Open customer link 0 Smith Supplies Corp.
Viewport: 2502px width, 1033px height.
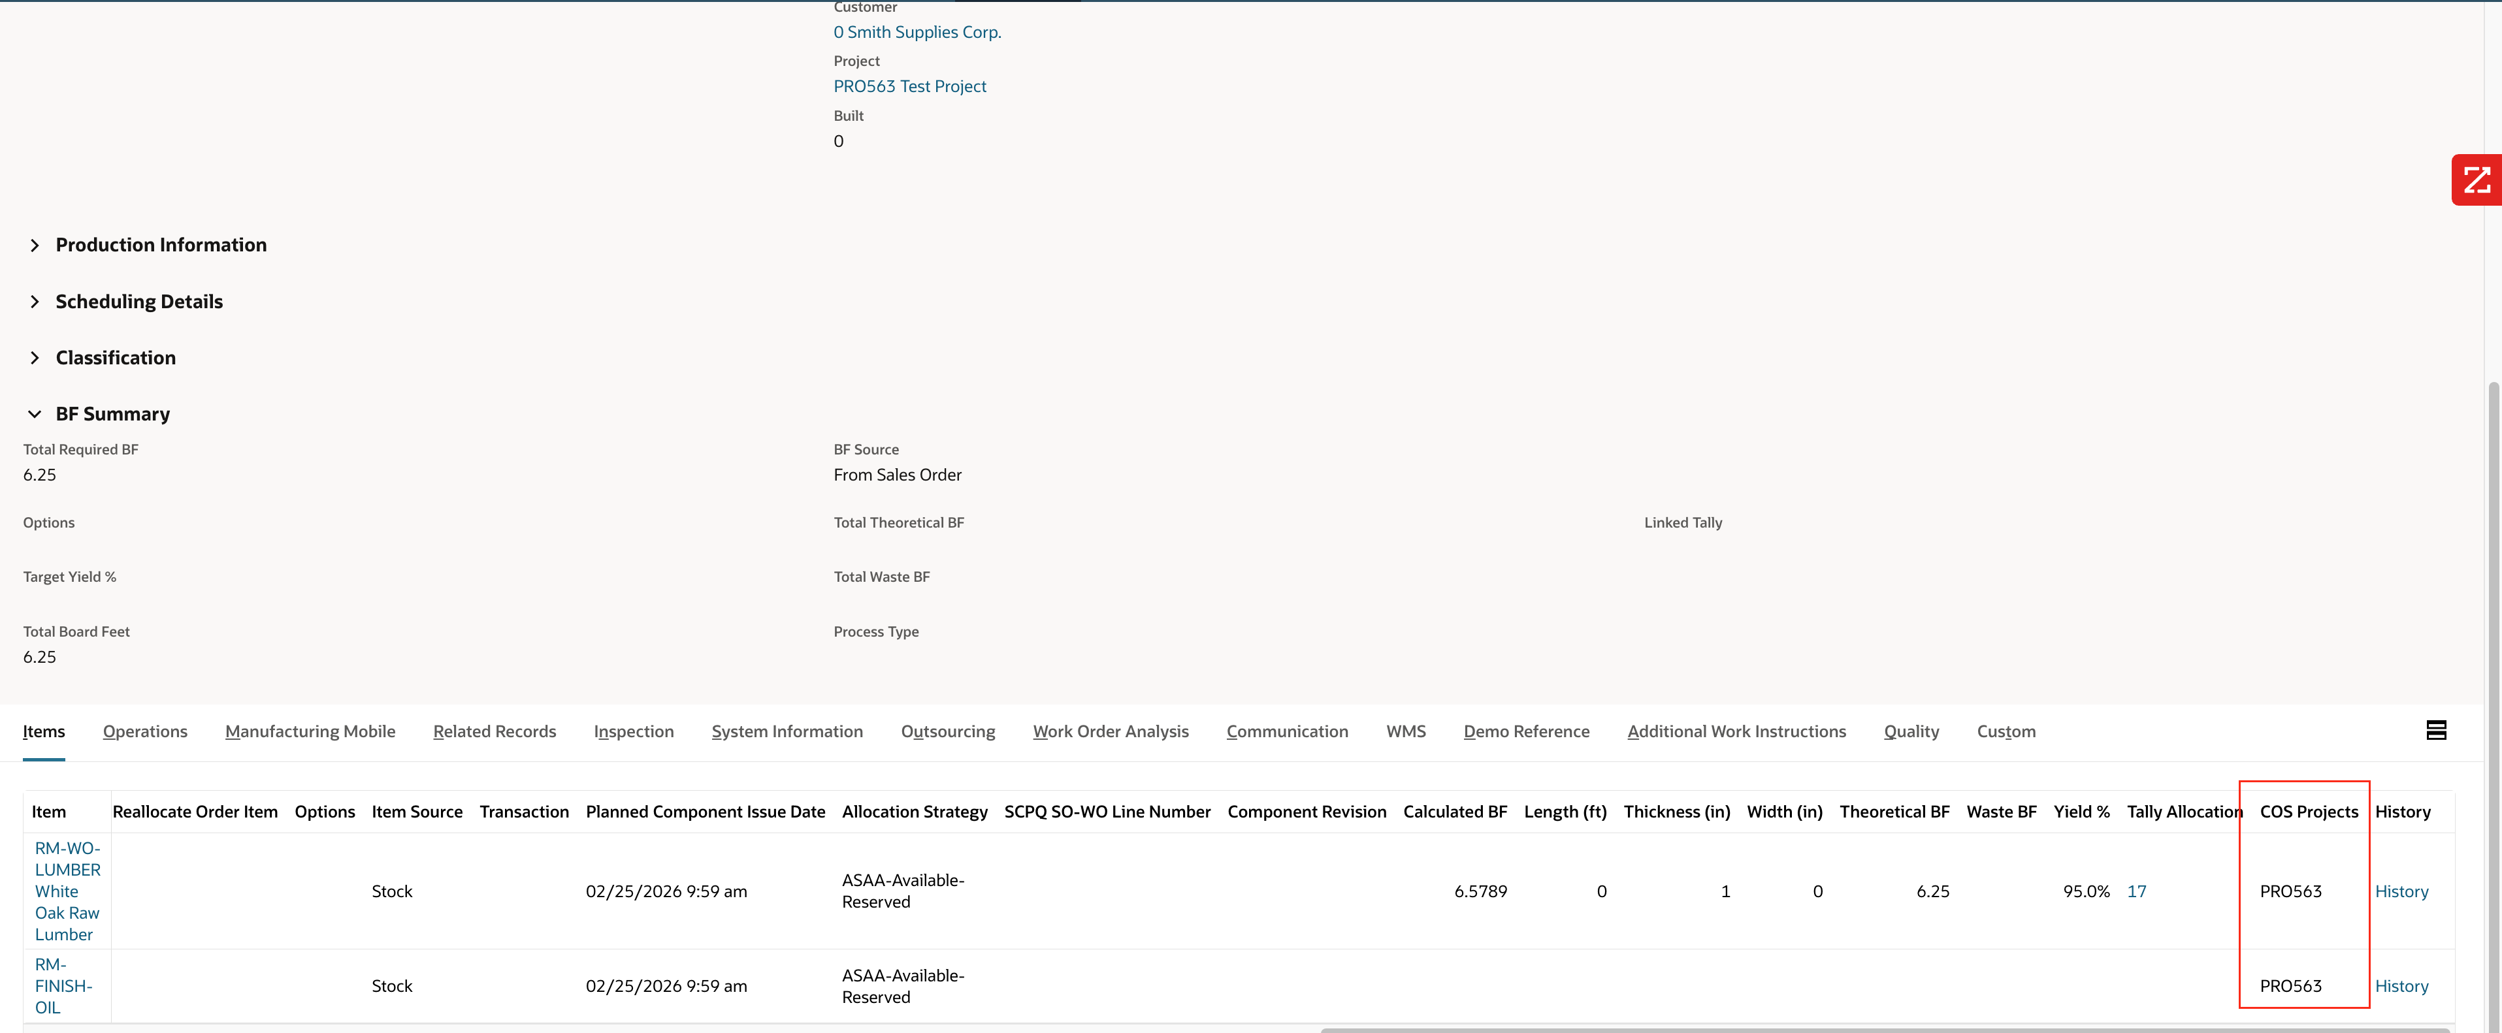pyautogui.click(x=916, y=31)
